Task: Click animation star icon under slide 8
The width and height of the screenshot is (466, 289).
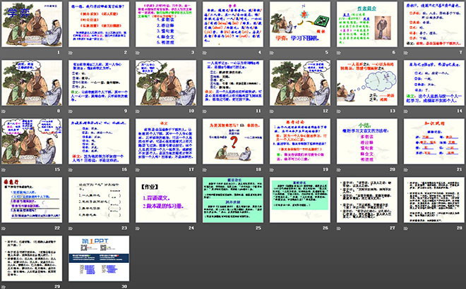Action: pos(4,111)
